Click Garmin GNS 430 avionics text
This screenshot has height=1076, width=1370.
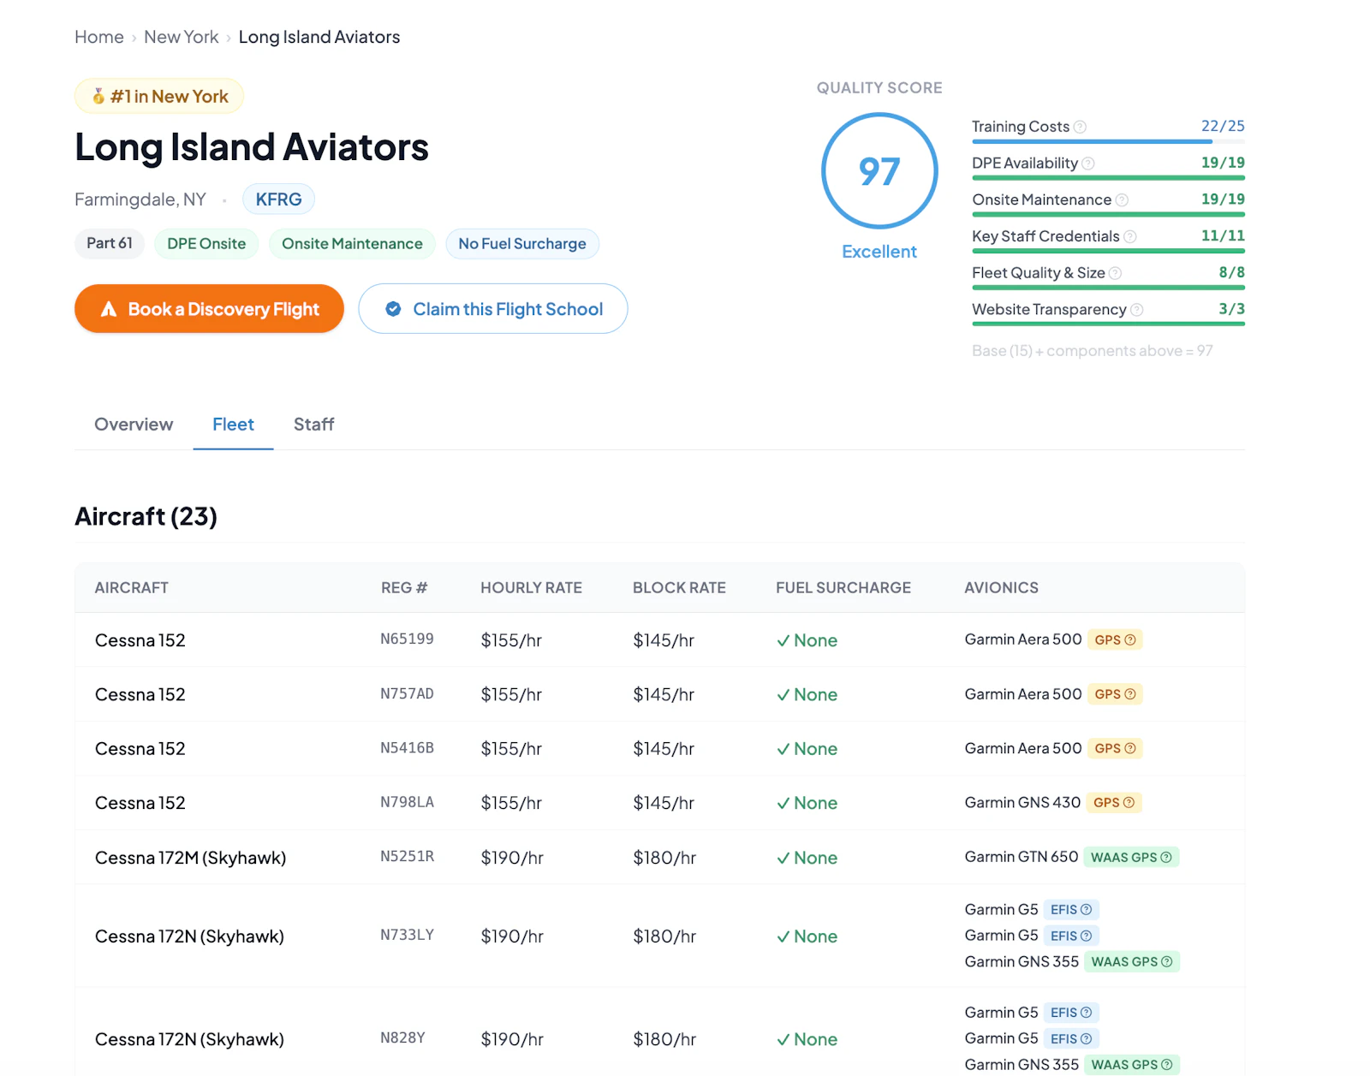tap(1022, 803)
